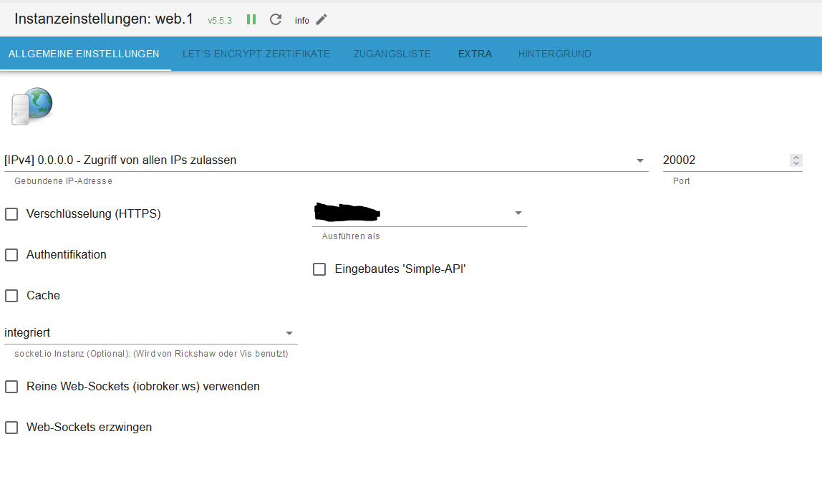
Task: Enable Reine Web-Sockets (iobroker.ws) verwenden
Action: 11,387
